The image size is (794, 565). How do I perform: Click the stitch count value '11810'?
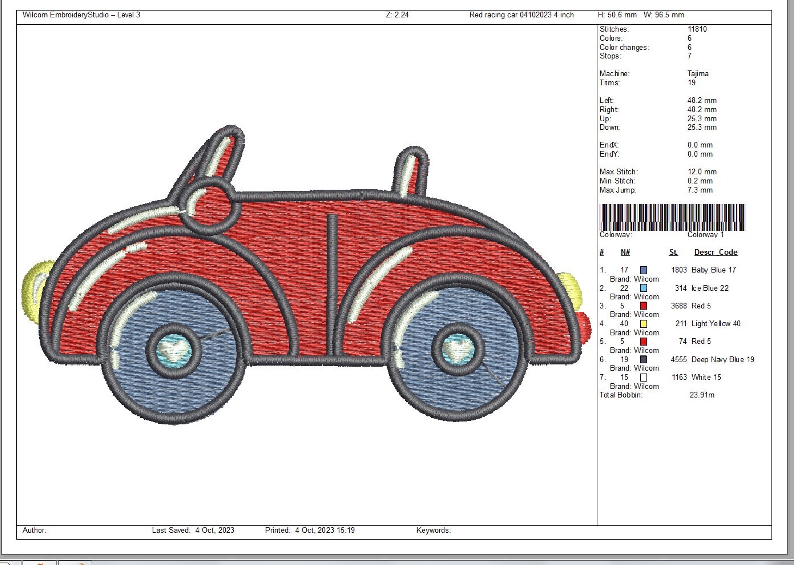[x=697, y=29]
